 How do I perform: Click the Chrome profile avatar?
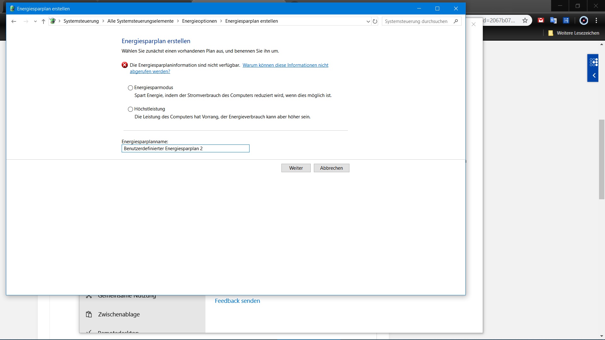tap(584, 20)
